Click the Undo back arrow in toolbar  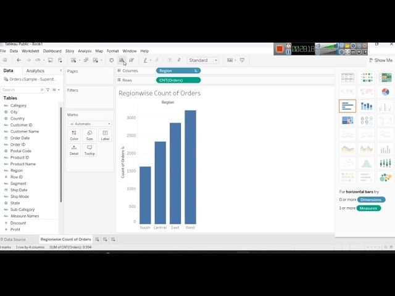pyautogui.click(x=19, y=60)
